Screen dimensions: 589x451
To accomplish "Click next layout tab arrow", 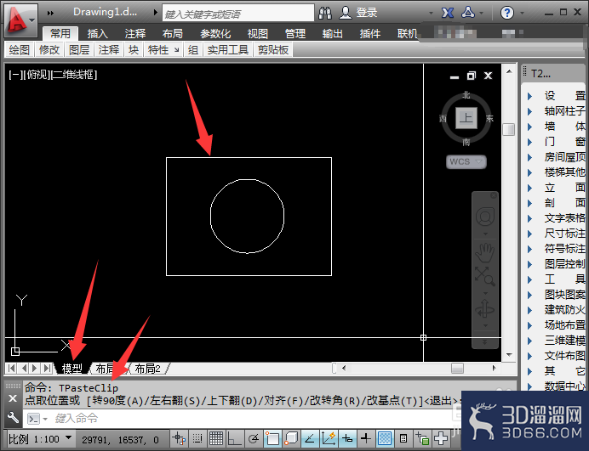I will coord(35,368).
